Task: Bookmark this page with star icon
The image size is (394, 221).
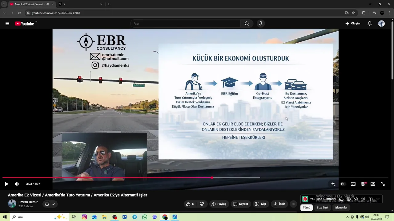Action: click(353, 13)
